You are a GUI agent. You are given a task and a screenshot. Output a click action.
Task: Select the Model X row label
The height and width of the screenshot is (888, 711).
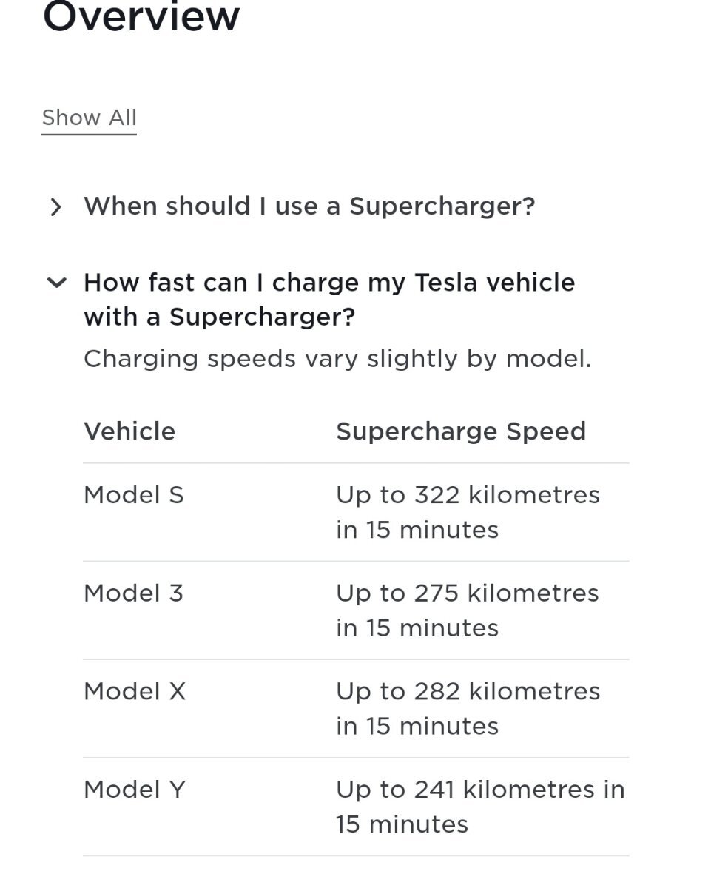135,691
